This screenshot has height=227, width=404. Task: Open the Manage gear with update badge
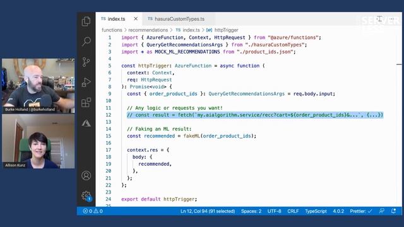click(x=86, y=196)
